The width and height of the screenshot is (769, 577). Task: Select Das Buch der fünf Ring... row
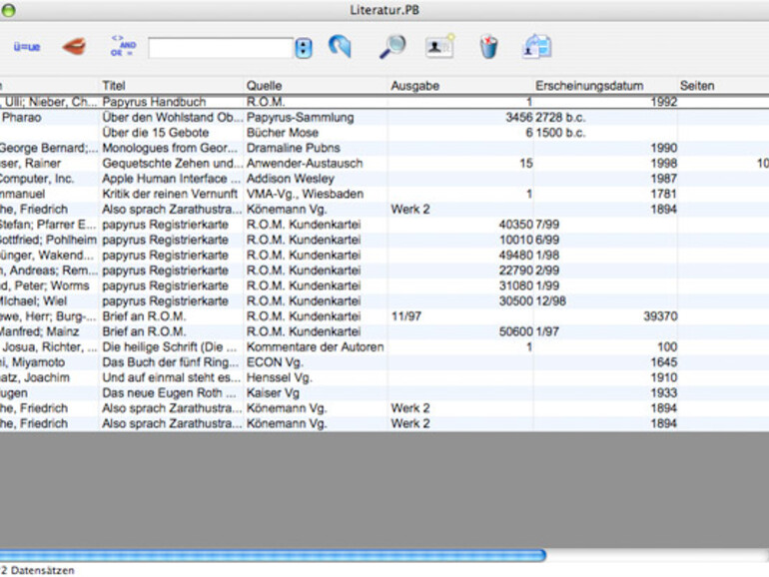point(384,361)
